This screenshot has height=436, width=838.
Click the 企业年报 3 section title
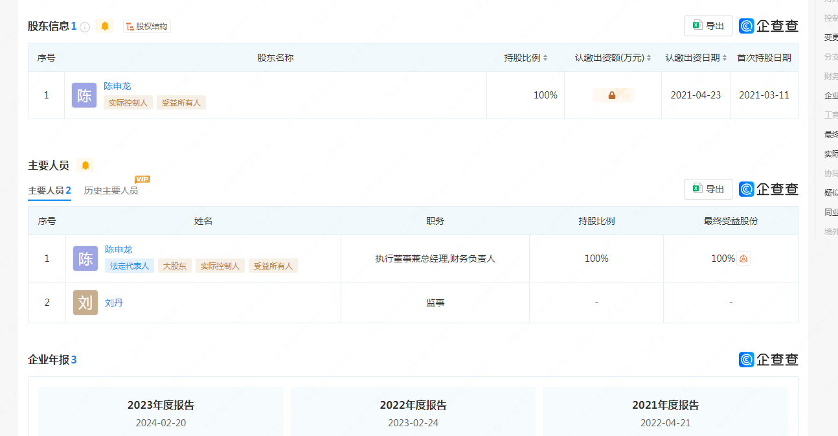[52, 360]
